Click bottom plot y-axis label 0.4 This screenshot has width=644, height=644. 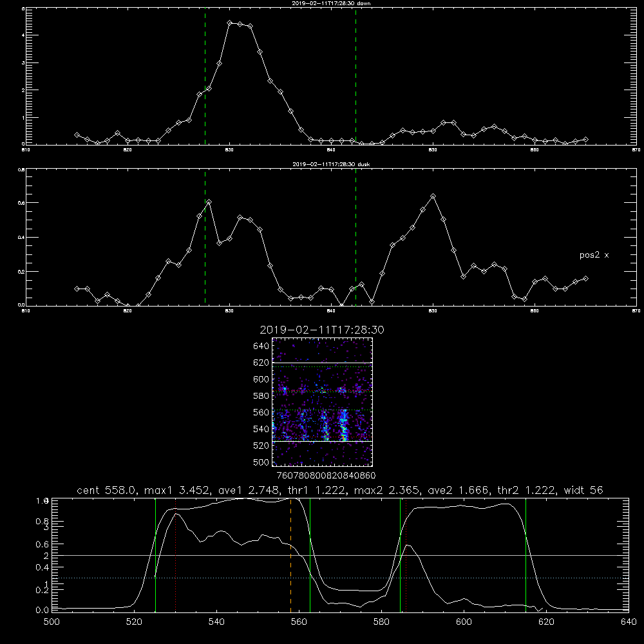tap(43, 567)
